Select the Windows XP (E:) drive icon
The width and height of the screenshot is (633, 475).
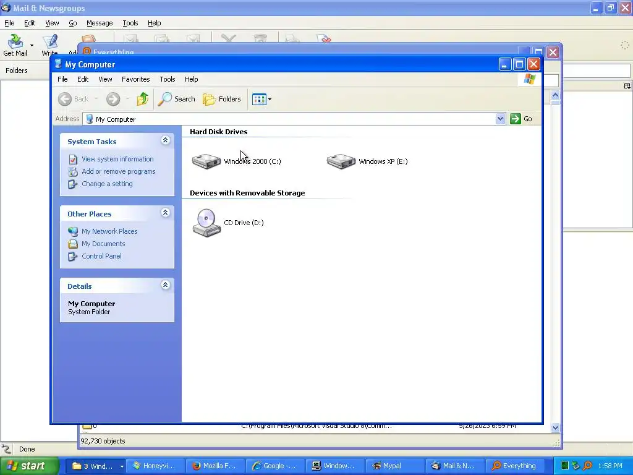pyautogui.click(x=341, y=161)
